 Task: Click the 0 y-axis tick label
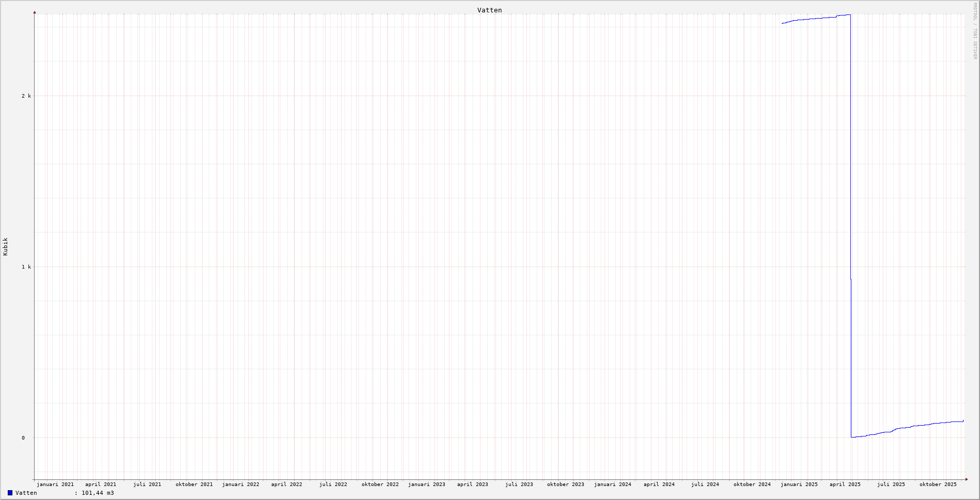coord(23,438)
